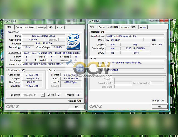The width and height of the screenshot is (178, 137).
Task: Click motherboard model revision field 'x.x'
Action: [x=154, y=40]
